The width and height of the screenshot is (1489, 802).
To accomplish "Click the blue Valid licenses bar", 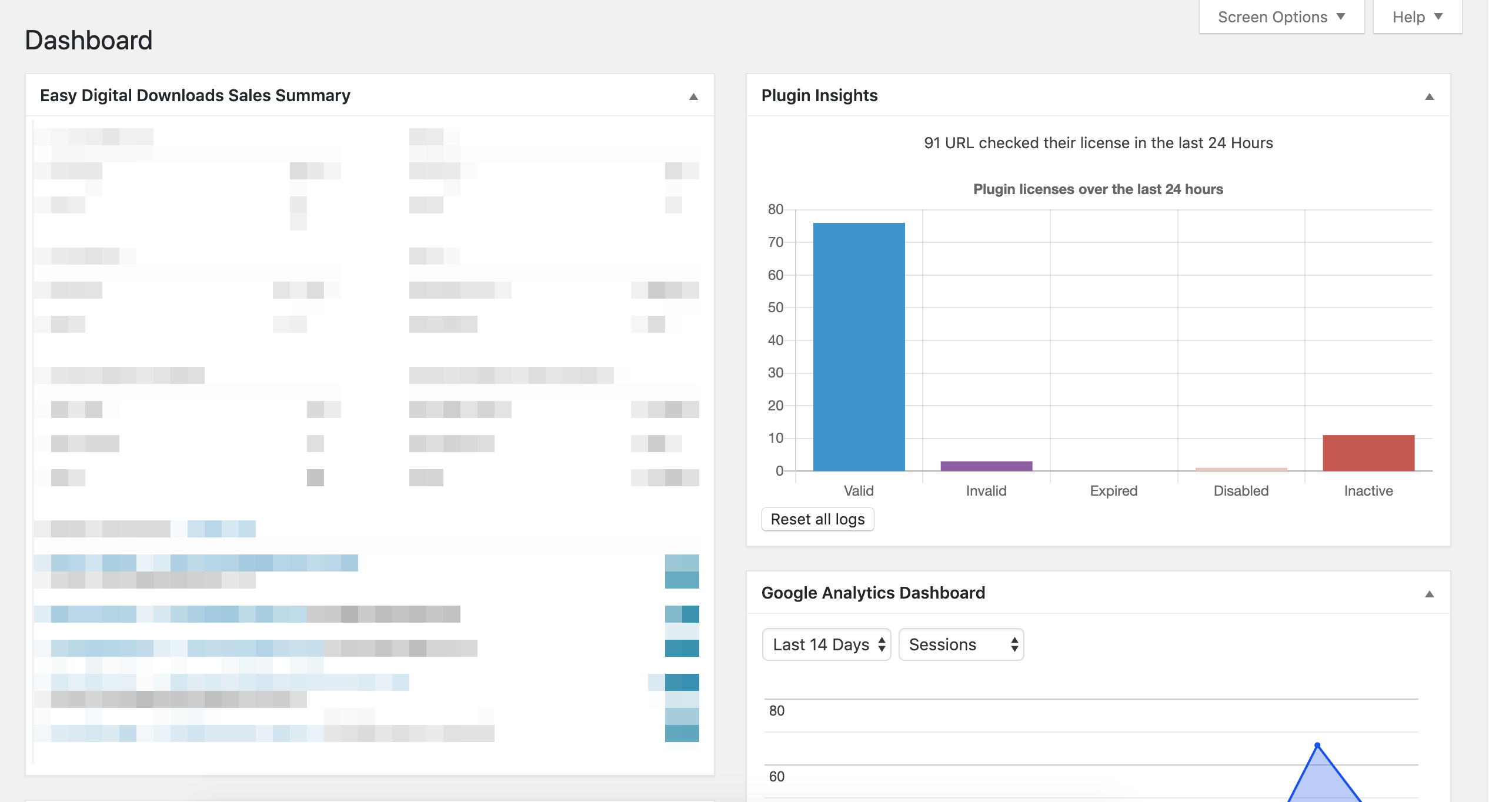I will pos(859,347).
